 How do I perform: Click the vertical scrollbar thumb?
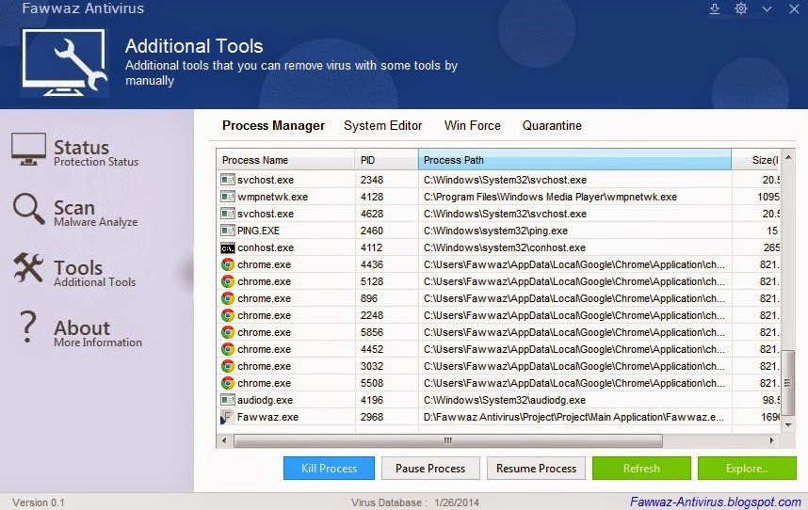tap(788, 382)
